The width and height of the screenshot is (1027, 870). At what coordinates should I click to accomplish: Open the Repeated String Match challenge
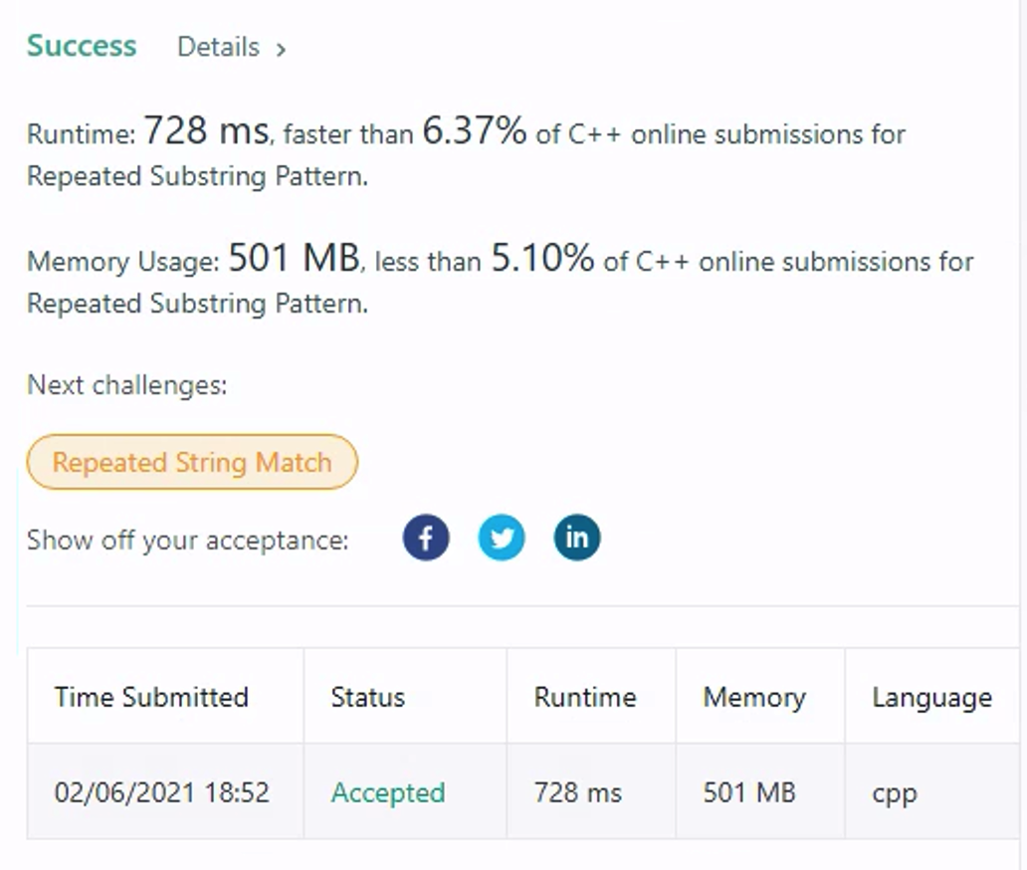pos(192,462)
